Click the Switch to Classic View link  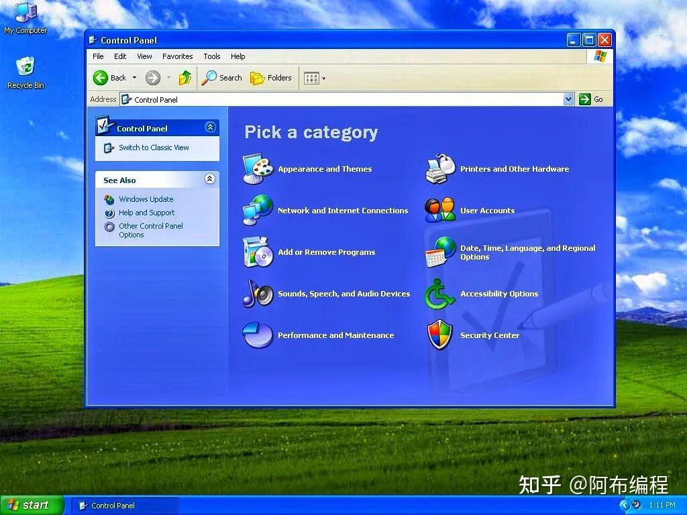[x=154, y=148]
